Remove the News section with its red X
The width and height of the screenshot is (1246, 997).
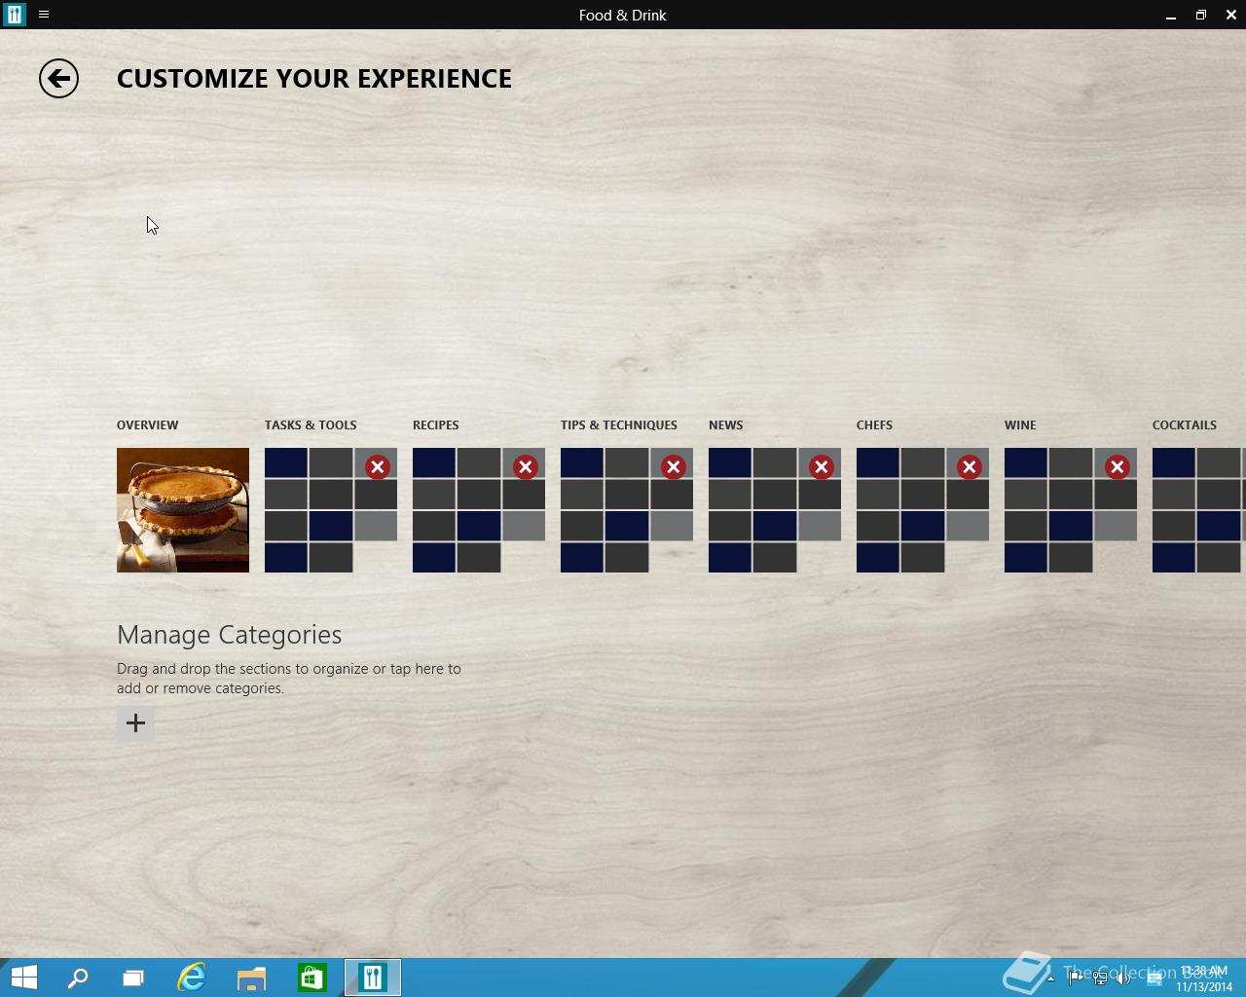click(x=822, y=467)
